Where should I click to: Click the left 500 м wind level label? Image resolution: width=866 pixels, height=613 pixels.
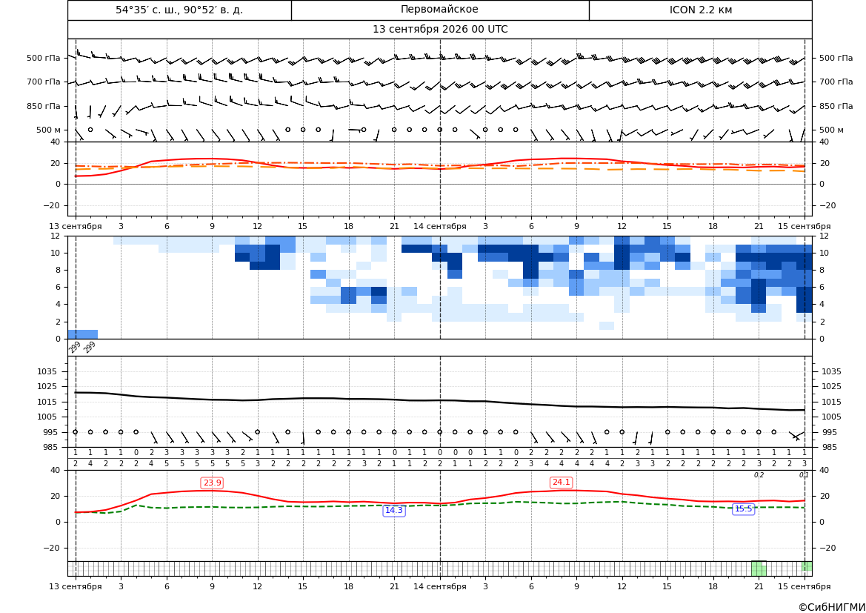49,130
